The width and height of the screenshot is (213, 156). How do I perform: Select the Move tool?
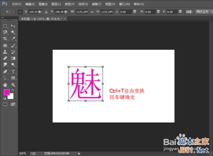click(x=13, y=26)
